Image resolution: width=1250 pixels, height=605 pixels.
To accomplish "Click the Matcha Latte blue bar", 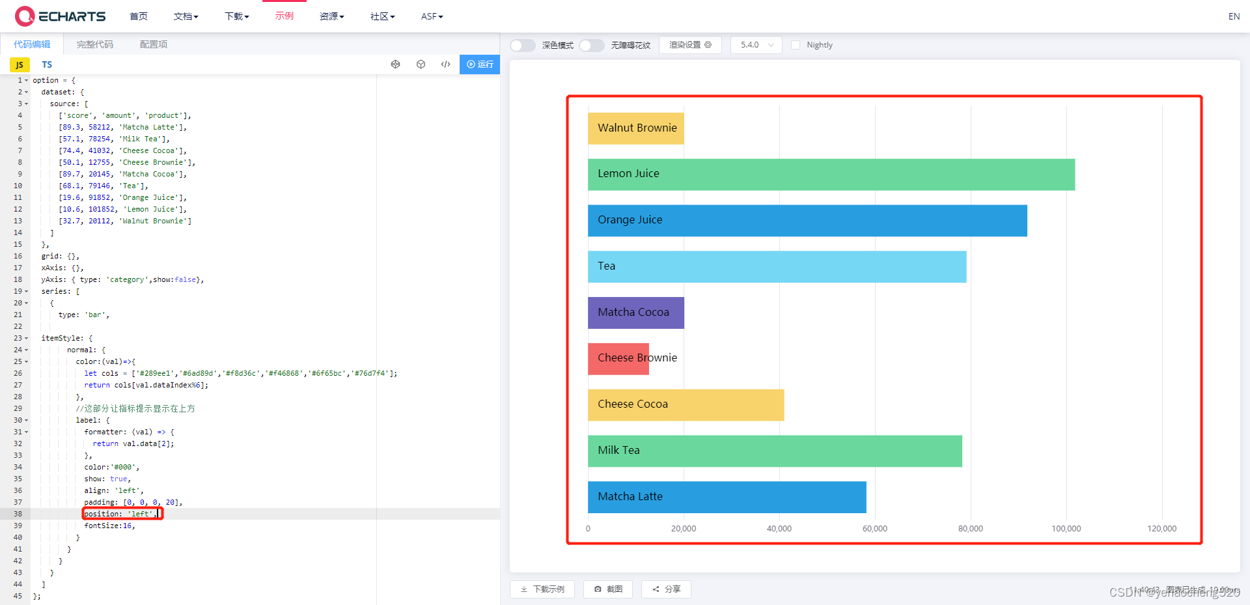I will [x=727, y=498].
